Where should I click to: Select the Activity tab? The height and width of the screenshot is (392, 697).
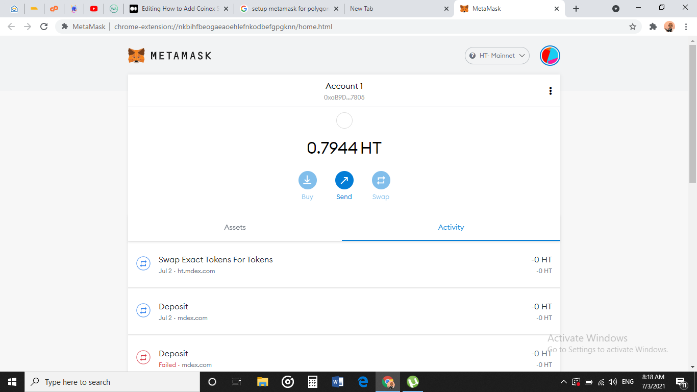[x=451, y=227]
